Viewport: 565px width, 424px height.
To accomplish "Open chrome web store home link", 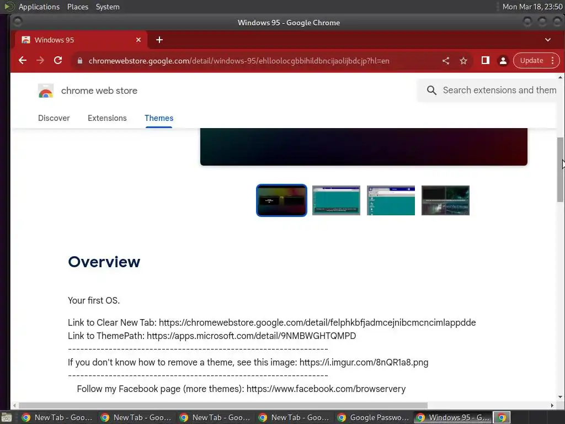I will 99,91.
